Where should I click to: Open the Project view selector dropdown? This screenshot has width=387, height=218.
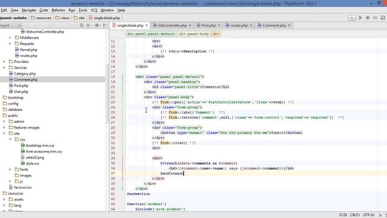tap(10, 25)
